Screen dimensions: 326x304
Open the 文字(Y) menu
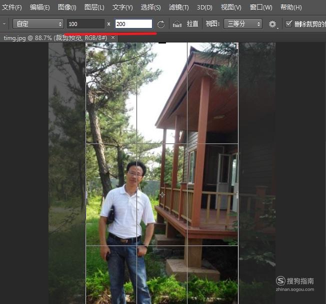pos(122,7)
